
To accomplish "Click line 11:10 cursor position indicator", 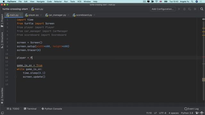I will [149, 113].
